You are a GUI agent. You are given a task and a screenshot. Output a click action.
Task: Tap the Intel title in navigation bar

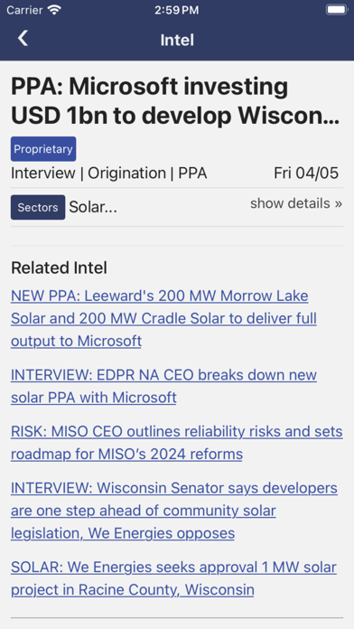tap(177, 40)
